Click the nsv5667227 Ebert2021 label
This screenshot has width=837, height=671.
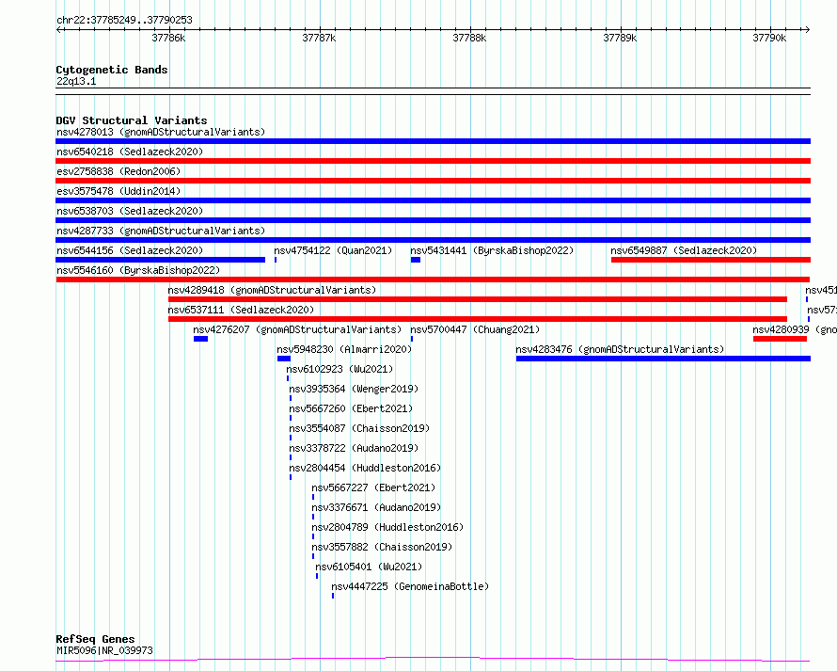(x=373, y=487)
